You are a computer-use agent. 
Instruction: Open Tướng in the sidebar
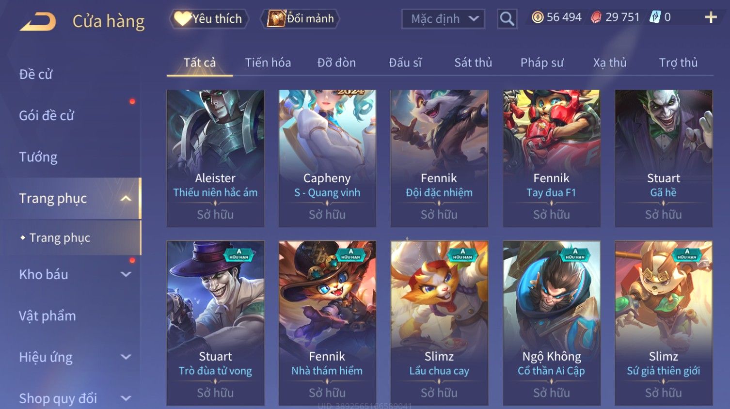(x=38, y=157)
